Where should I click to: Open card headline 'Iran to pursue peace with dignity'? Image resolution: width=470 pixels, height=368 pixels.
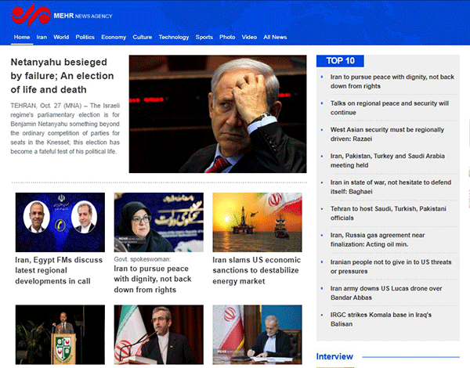click(x=153, y=279)
